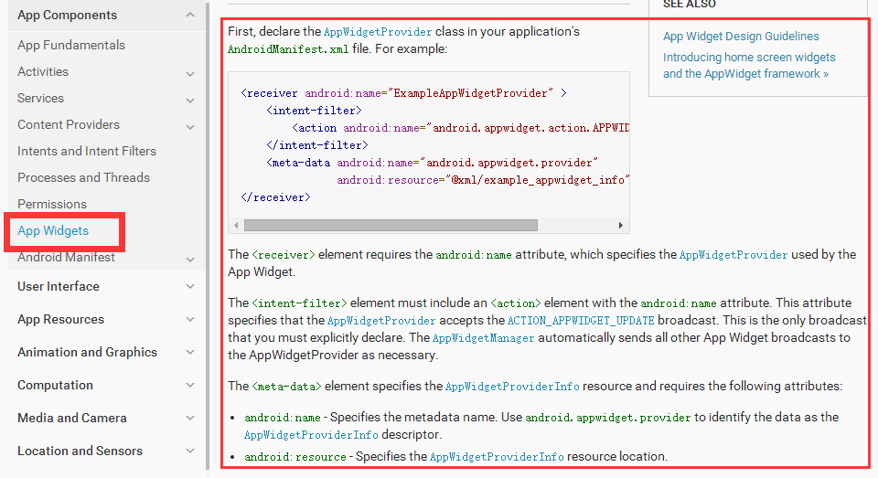This screenshot has height=478, width=878.
Task: Follow AppWidgetProviderInfo descriptor link in bullet
Action: pos(311,435)
